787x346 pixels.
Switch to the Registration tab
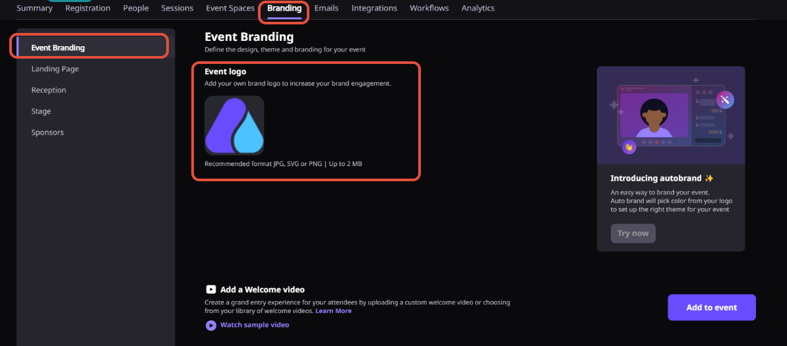(88, 8)
